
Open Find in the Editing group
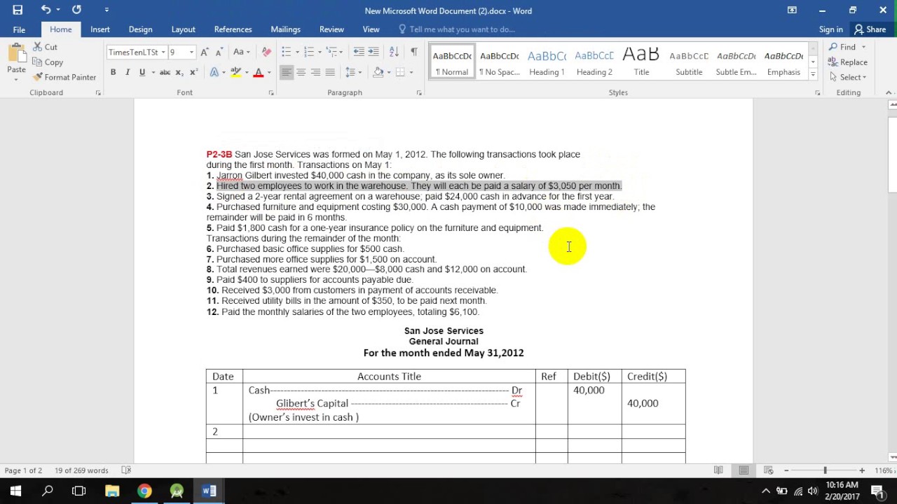[x=842, y=47]
